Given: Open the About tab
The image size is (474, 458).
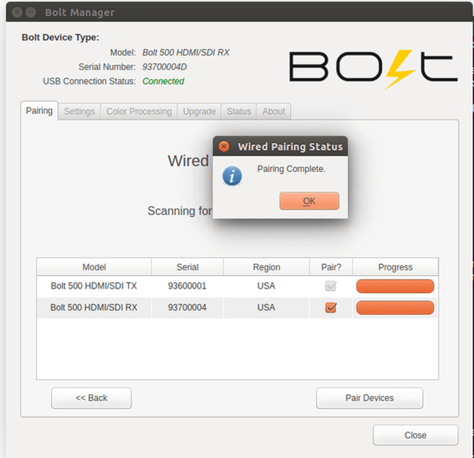Looking at the screenshot, I should [274, 112].
